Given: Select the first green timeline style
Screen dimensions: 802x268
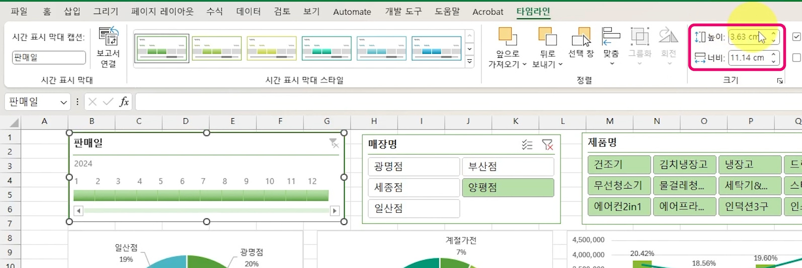Looking at the screenshot, I should (162, 48).
